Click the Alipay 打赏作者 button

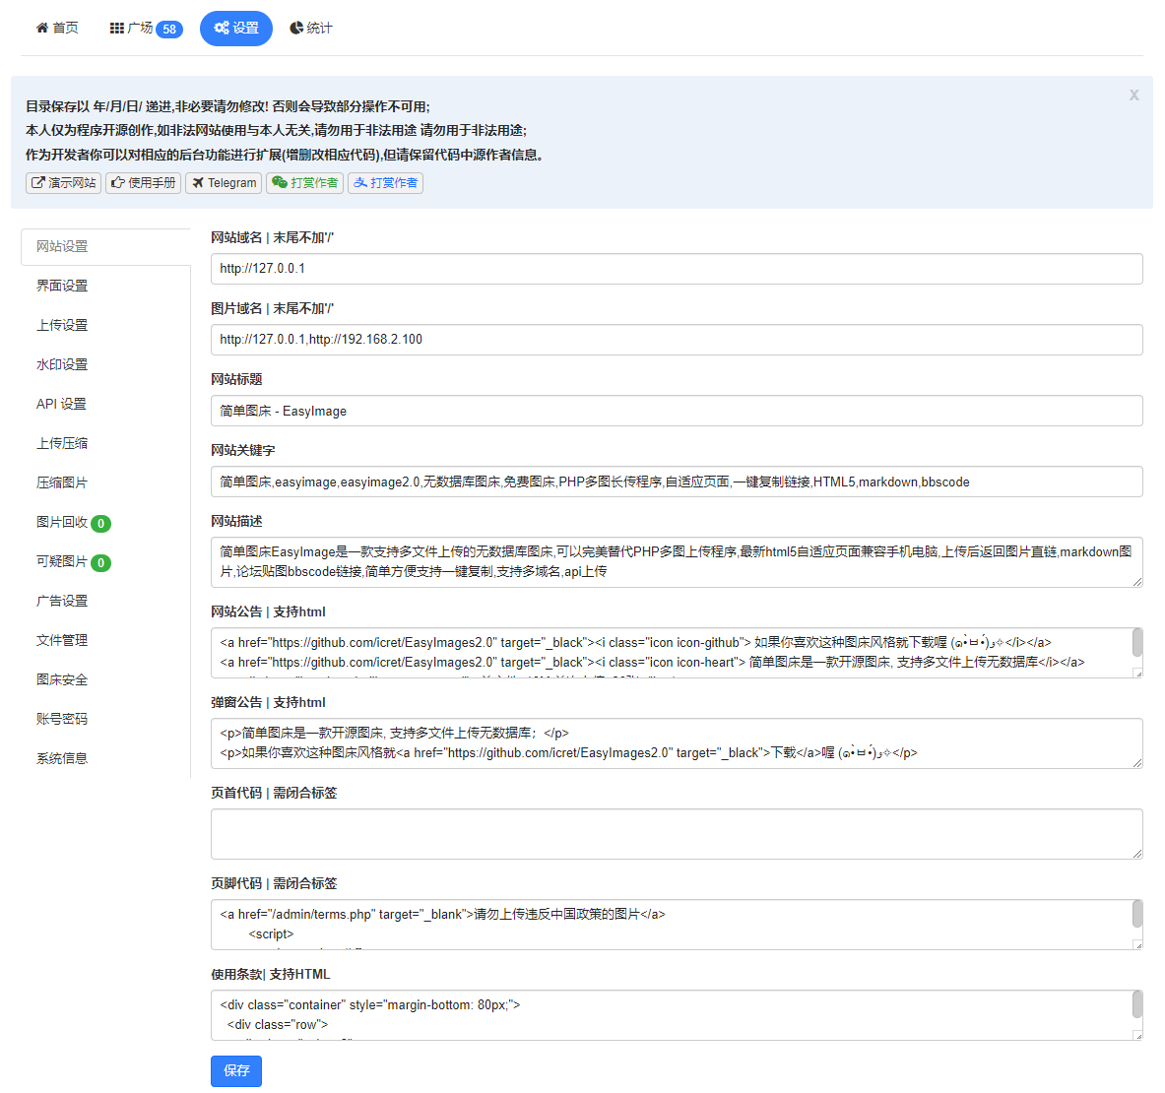pos(385,183)
